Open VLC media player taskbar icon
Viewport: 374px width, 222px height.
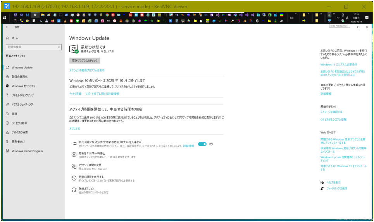pyautogui.click(x=65, y=21)
